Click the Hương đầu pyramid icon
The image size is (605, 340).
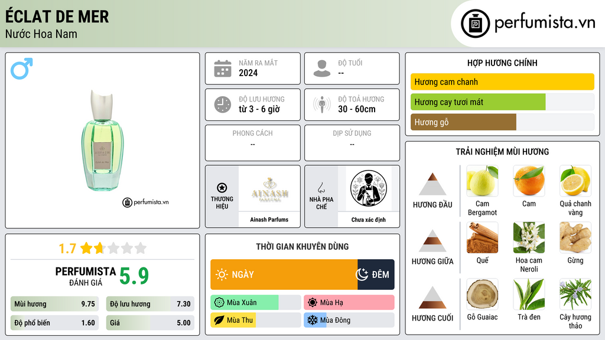(x=432, y=184)
